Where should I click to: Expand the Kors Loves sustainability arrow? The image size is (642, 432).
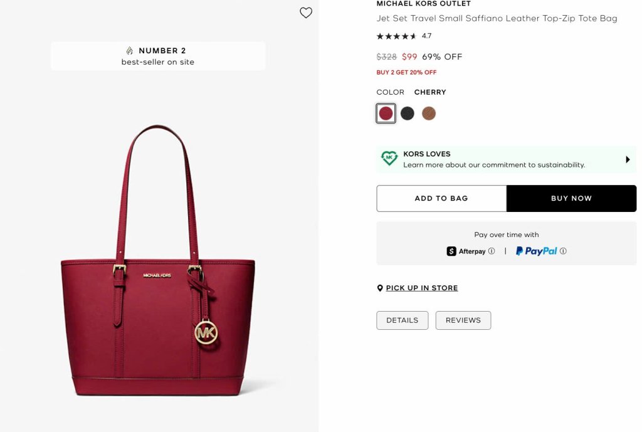pyautogui.click(x=628, y=159)
